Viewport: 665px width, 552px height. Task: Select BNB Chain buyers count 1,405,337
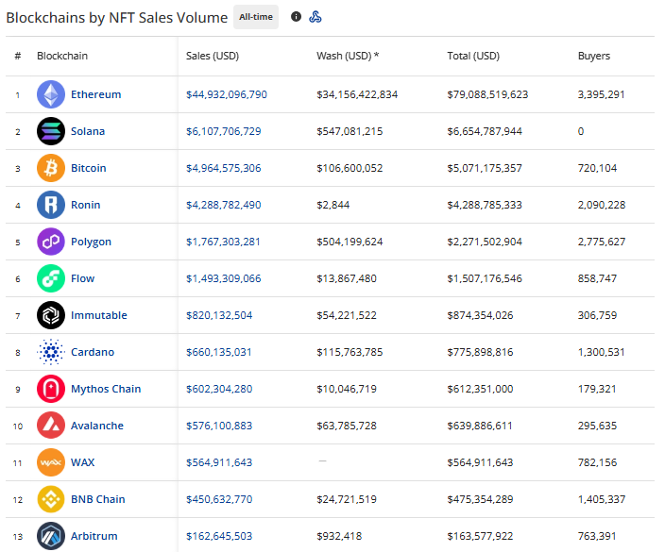pos(602,499)
